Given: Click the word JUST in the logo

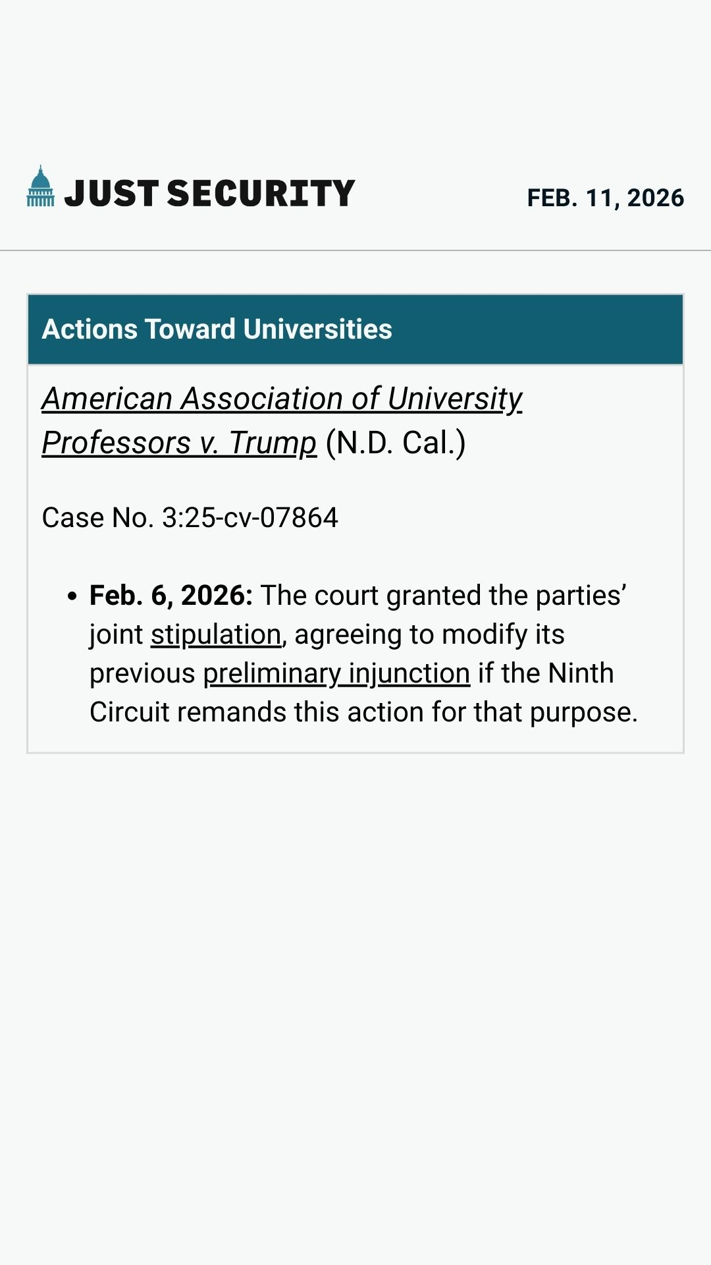Looking at the screenshot, I should click(111, 194).
